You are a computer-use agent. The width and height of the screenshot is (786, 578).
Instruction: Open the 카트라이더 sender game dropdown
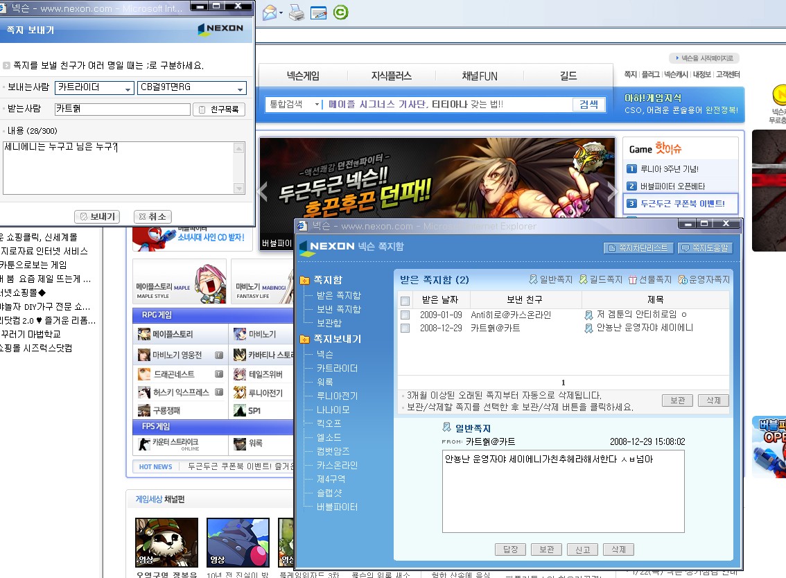point(128,89)
